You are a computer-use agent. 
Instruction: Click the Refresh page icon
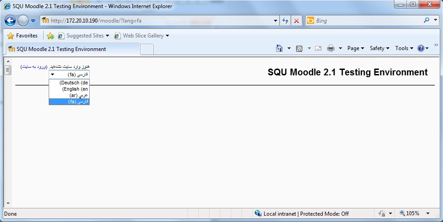[x=285, y=21]
